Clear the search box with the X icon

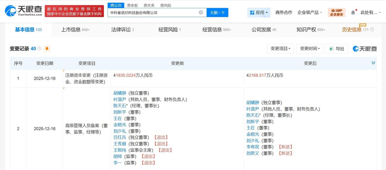(201, 12)
